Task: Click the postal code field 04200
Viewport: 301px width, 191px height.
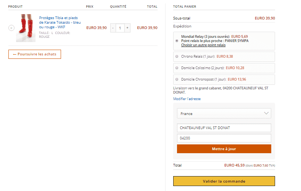Action: tap(224, 138)
